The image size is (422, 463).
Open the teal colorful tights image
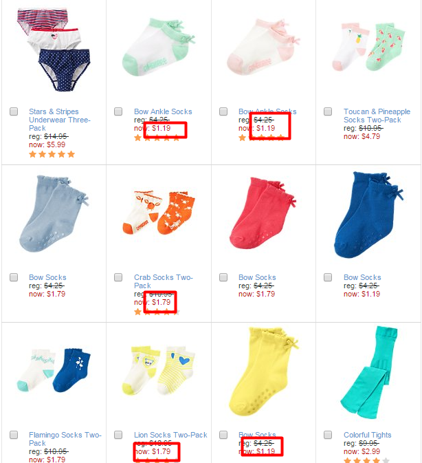click(368, 372)
